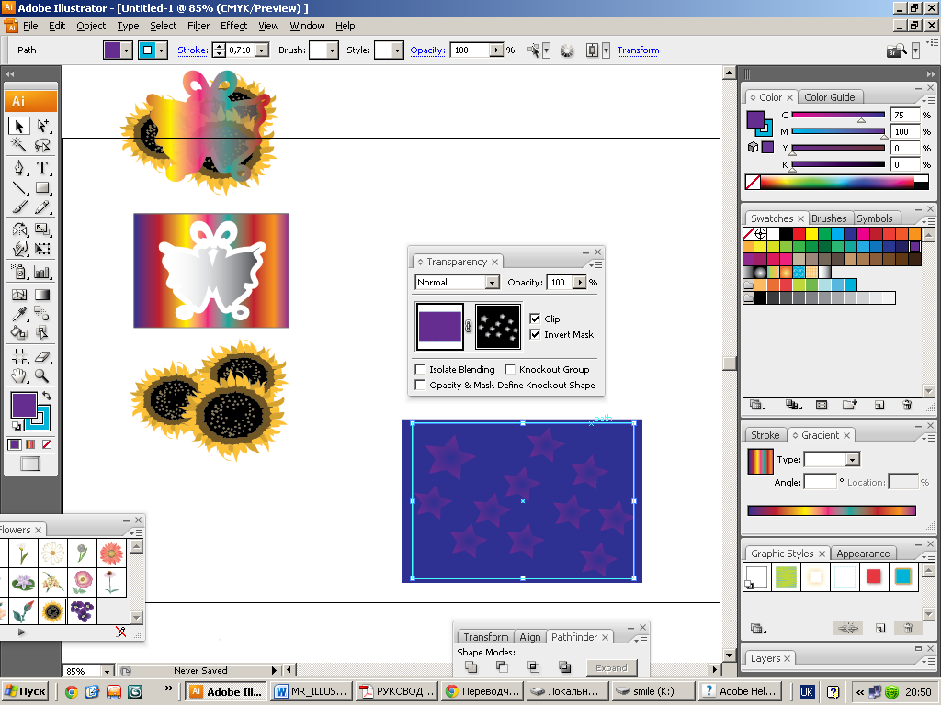
Task: Click the Expand button in Pathfinder
Action: pyautogui.click(x=611, y=668)
